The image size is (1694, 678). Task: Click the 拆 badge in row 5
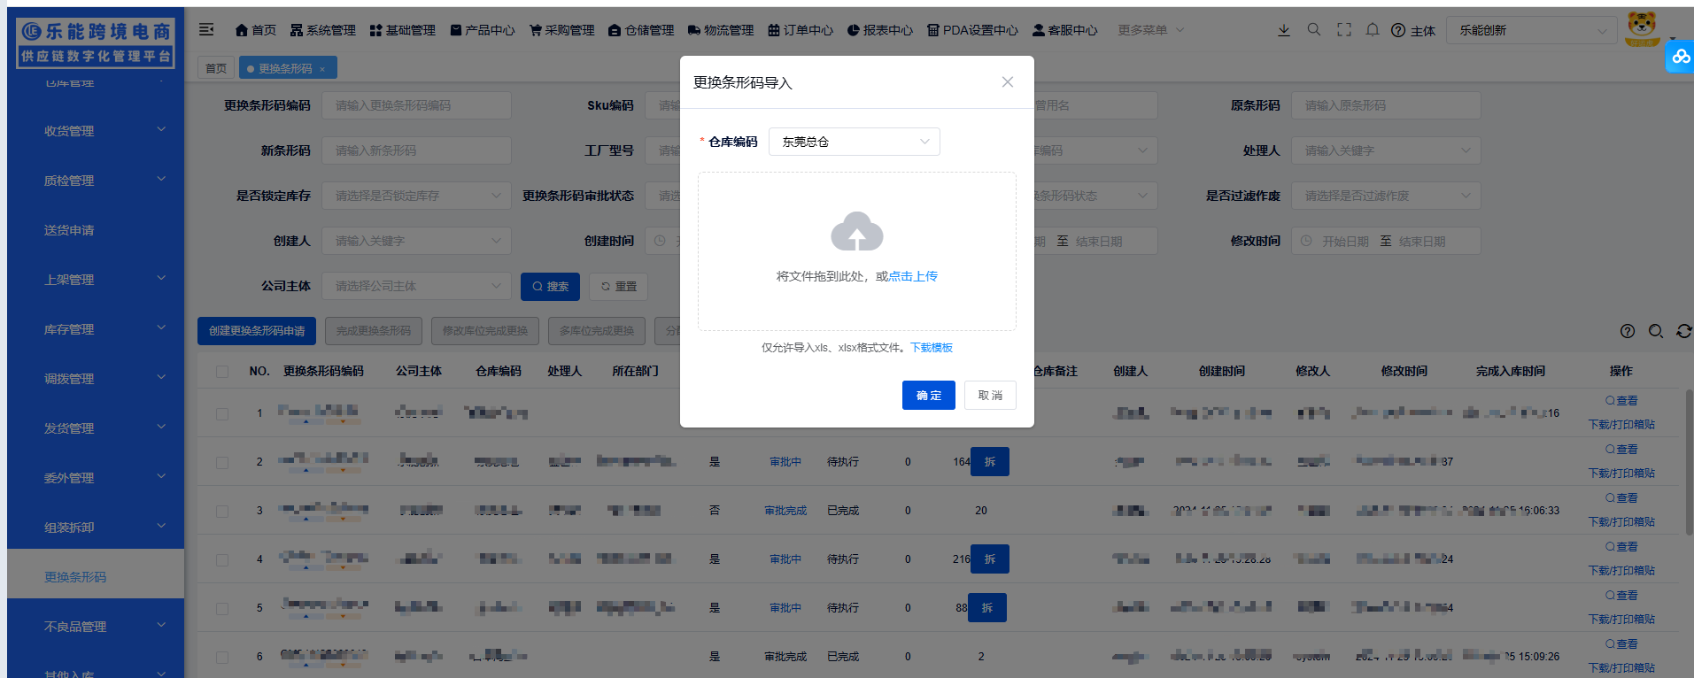click(987, 608)
